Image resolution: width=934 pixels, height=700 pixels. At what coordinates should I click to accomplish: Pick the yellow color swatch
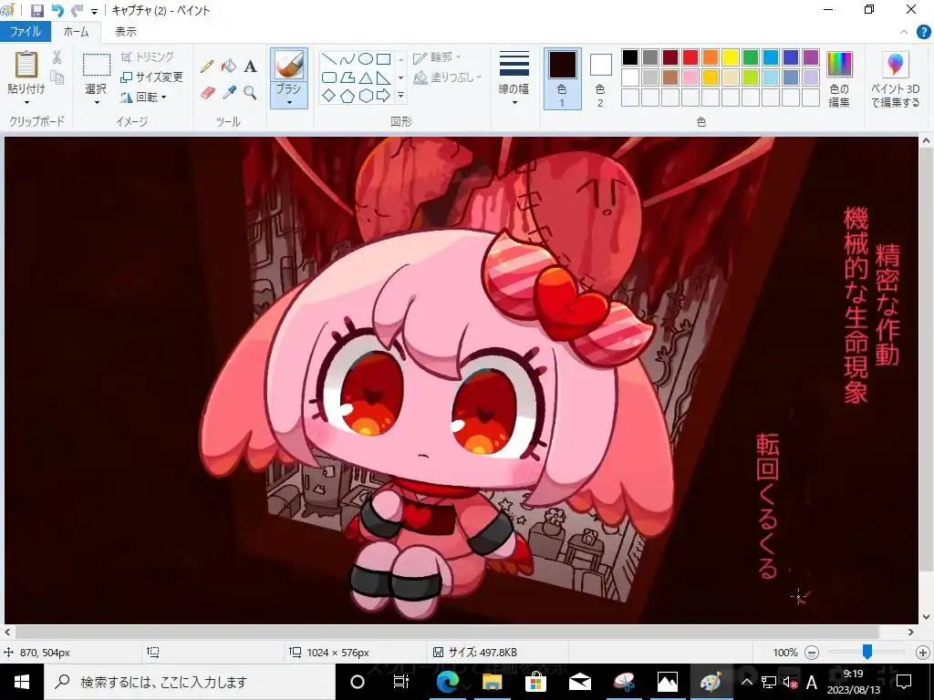coord(731,57)
